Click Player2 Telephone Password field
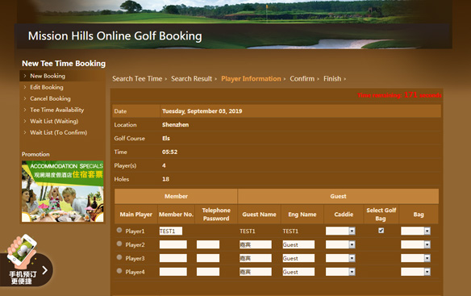Viewport: 471px width, 296px height. point(208,244)
